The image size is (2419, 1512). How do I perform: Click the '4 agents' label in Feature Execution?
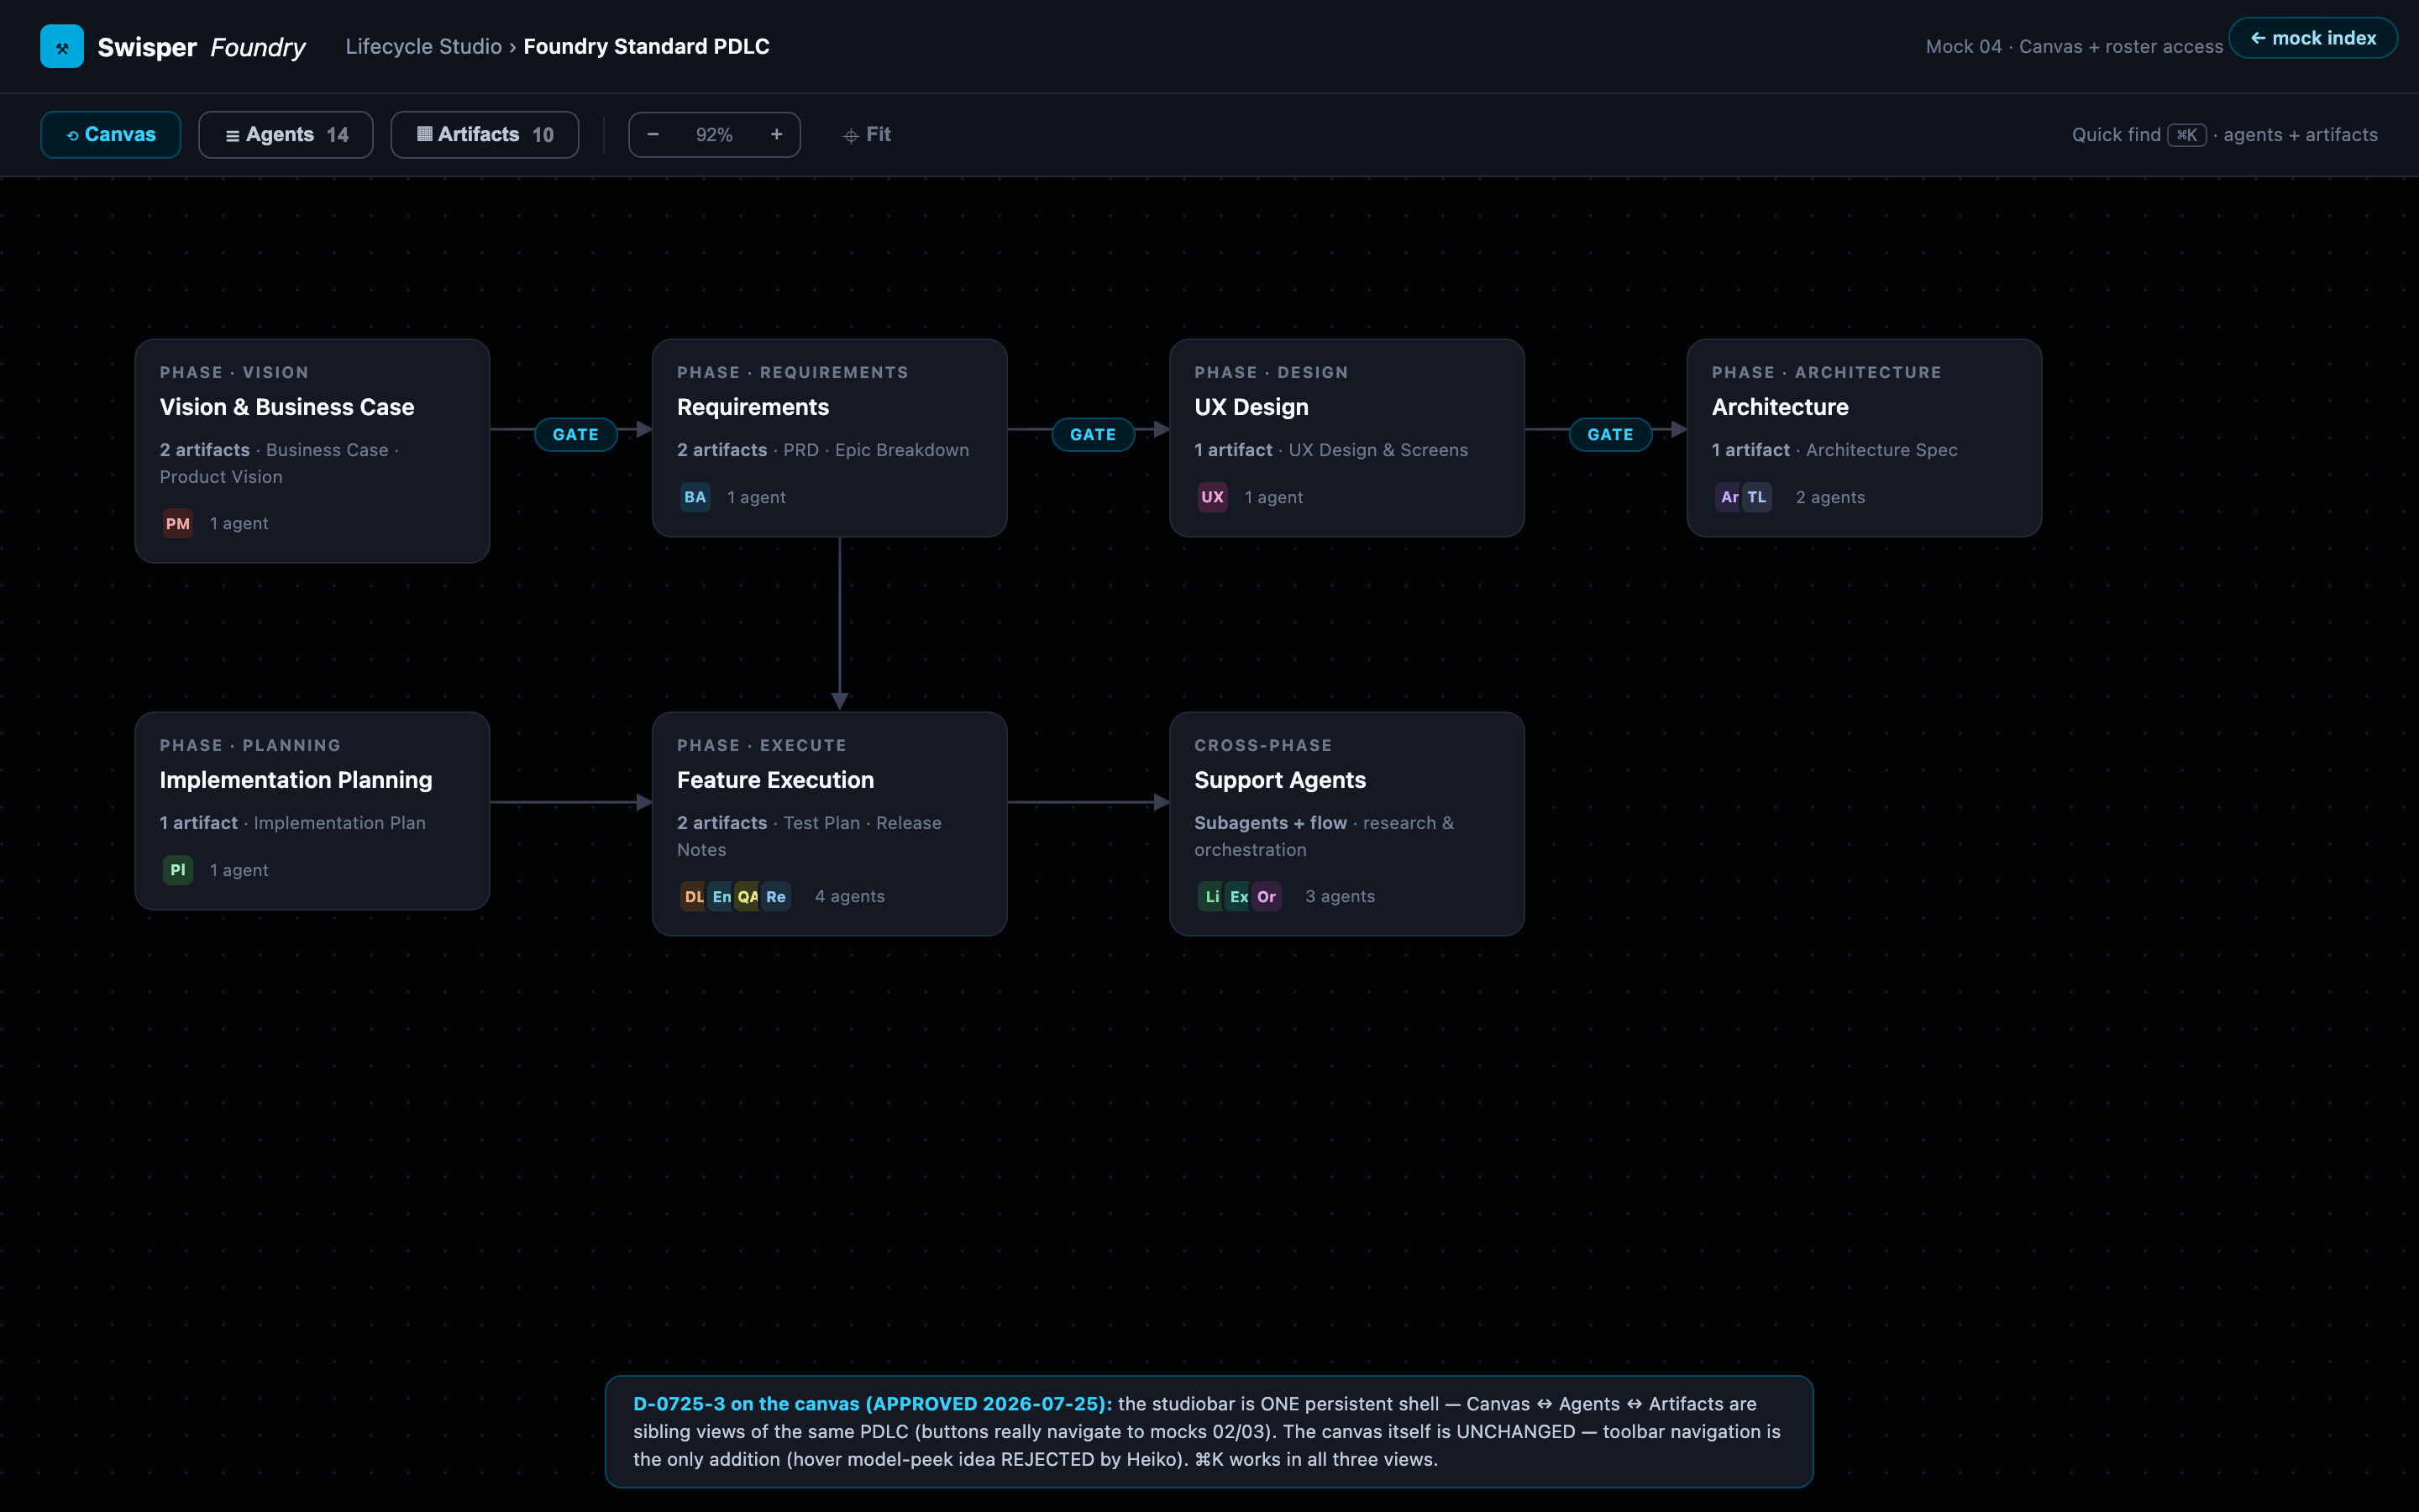coord(850,896)
